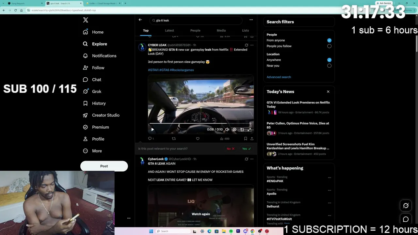The image size is (418, 235).
Task: Open the Follow page
Action: coord(94,68)
